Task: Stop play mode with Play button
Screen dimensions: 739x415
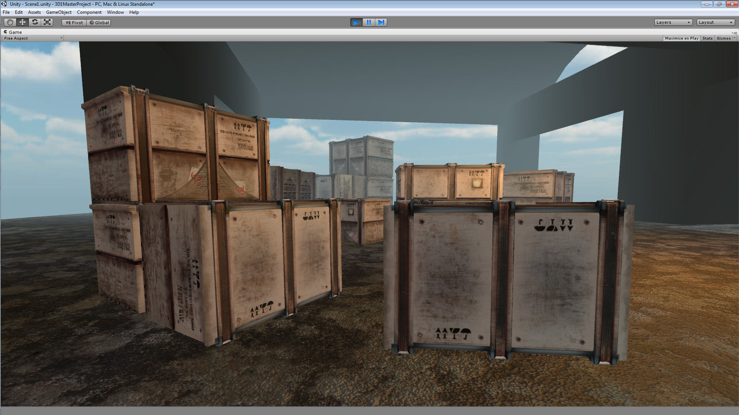Action: 356,22
